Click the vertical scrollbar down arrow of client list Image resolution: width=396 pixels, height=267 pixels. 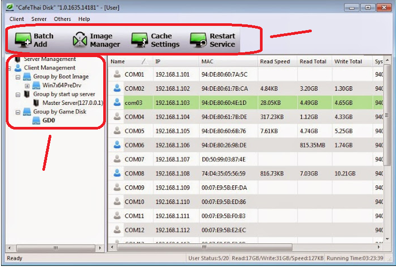(388, 239)
